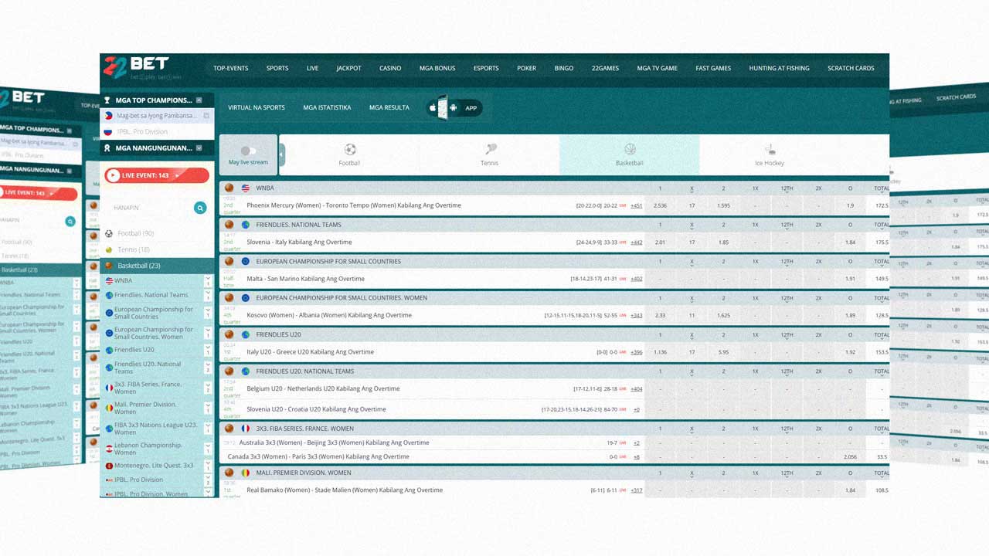Click the football icon in sidebar
This screenshot has height=556, width=989.
point(109,233)
